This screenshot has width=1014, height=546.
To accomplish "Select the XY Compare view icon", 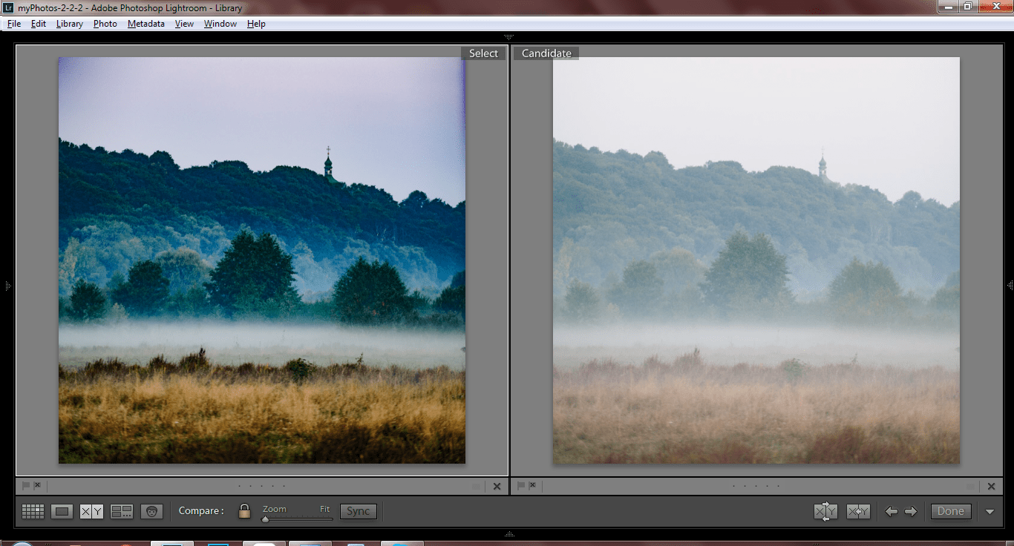I will click(x=91, y=511).
